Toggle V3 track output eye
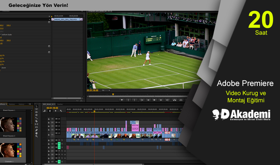The width and height of the screenshot is (280, 165). click(59, 126)
